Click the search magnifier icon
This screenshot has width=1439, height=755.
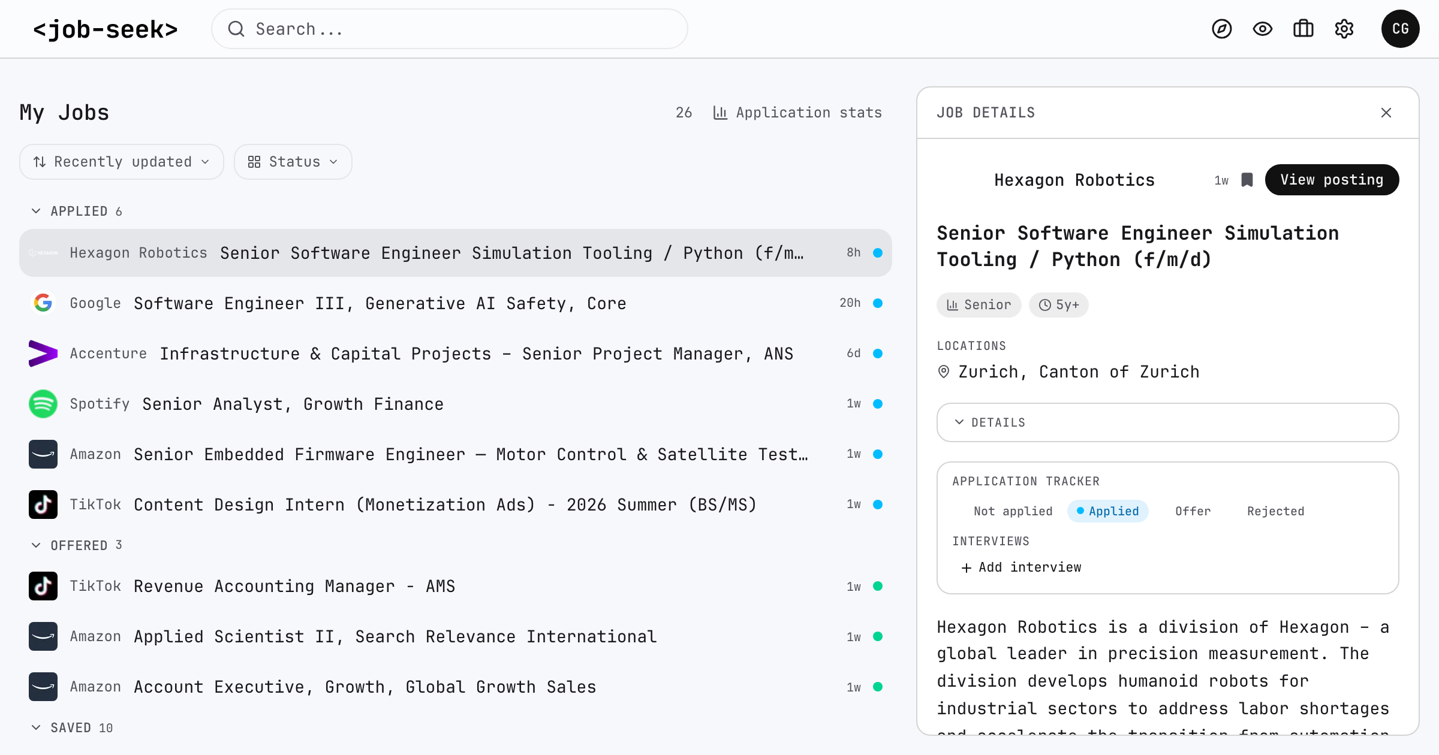(x=236, y=29)
